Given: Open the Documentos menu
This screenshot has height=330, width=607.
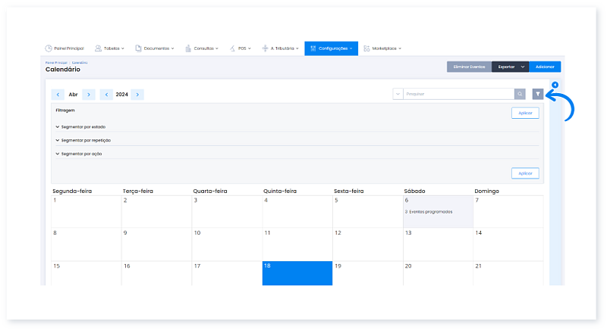Looking at the screenshot, I should coord(154,48).
